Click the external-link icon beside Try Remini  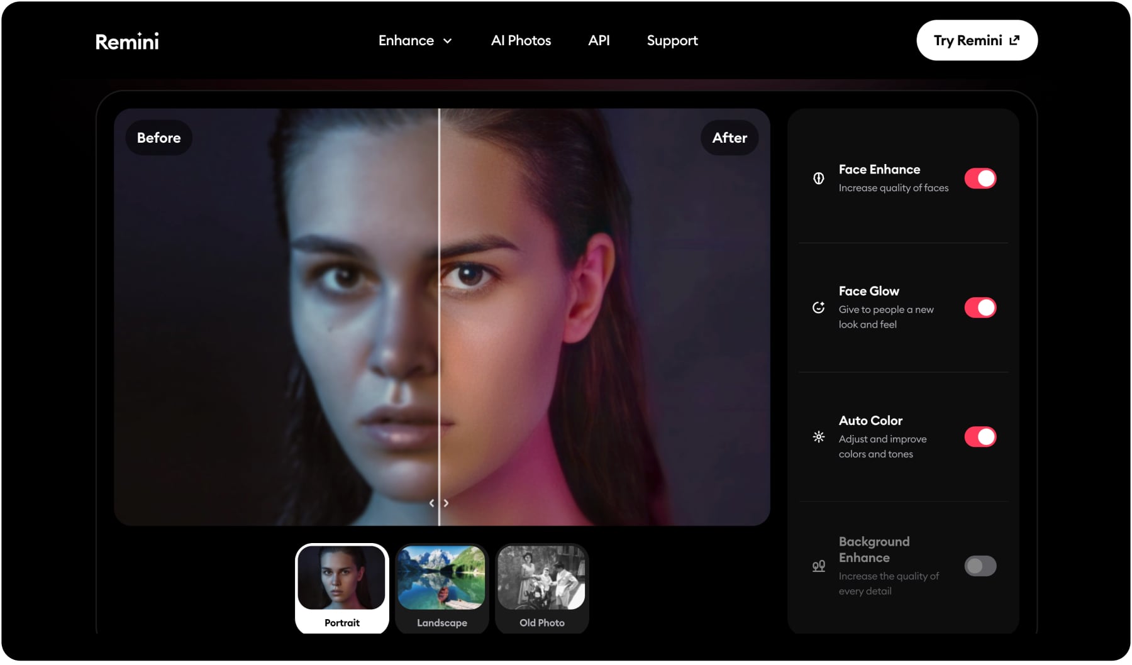(1014, 40)
